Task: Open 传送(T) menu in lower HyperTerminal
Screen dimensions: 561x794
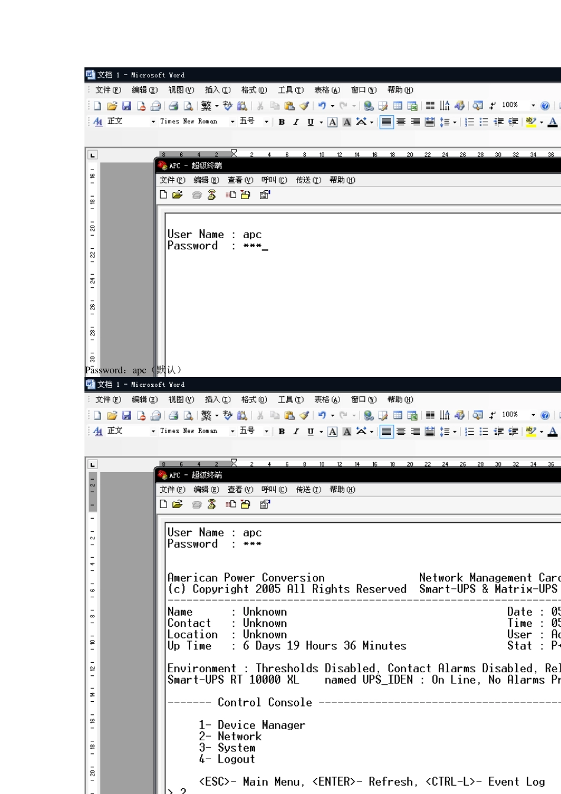Action: [308, 490]
